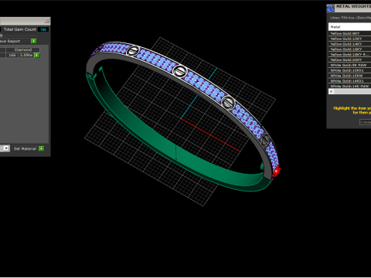Select White Gold 14K PdW in metal list
The image size is (371, 278).
coord(349,86)
